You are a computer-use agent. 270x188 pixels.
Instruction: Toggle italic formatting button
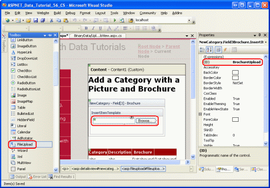(x=93, y=28)
